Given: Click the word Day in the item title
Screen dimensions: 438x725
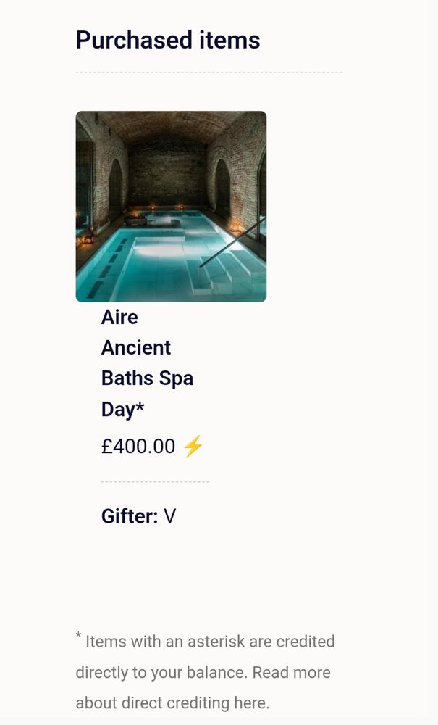Looking at the screenshot, I should (118, 410).
